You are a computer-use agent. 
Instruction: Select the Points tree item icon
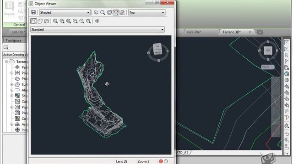(x=17, y=67)
